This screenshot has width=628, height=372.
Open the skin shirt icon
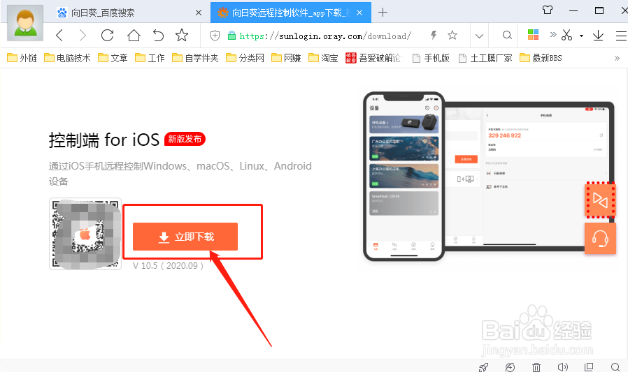point(548,10)
